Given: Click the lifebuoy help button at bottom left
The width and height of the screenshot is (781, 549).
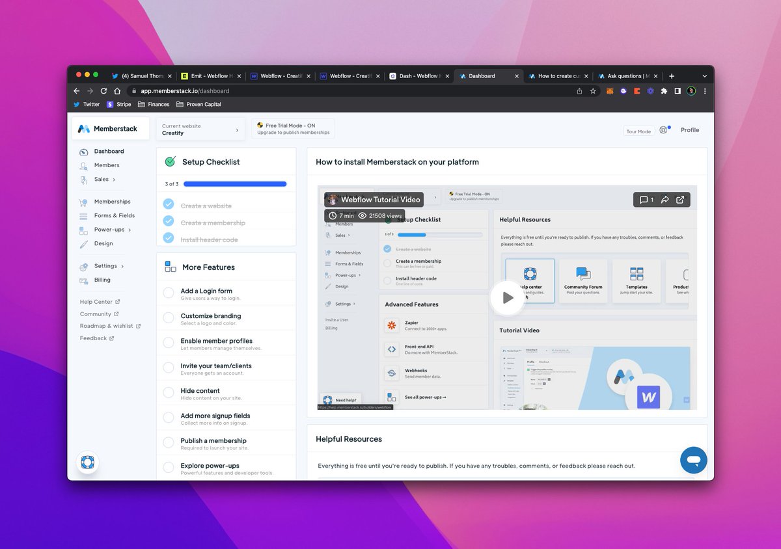Looking at the screenshot, I should 87,462.
